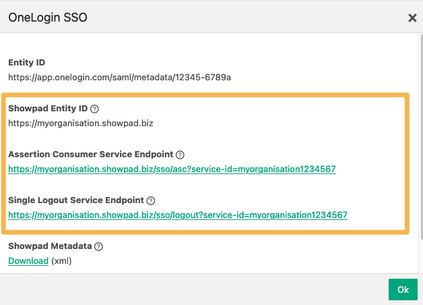Click the OneLogin SSO dialog title
The image size is (423, 305).
(x=48, y=18)
